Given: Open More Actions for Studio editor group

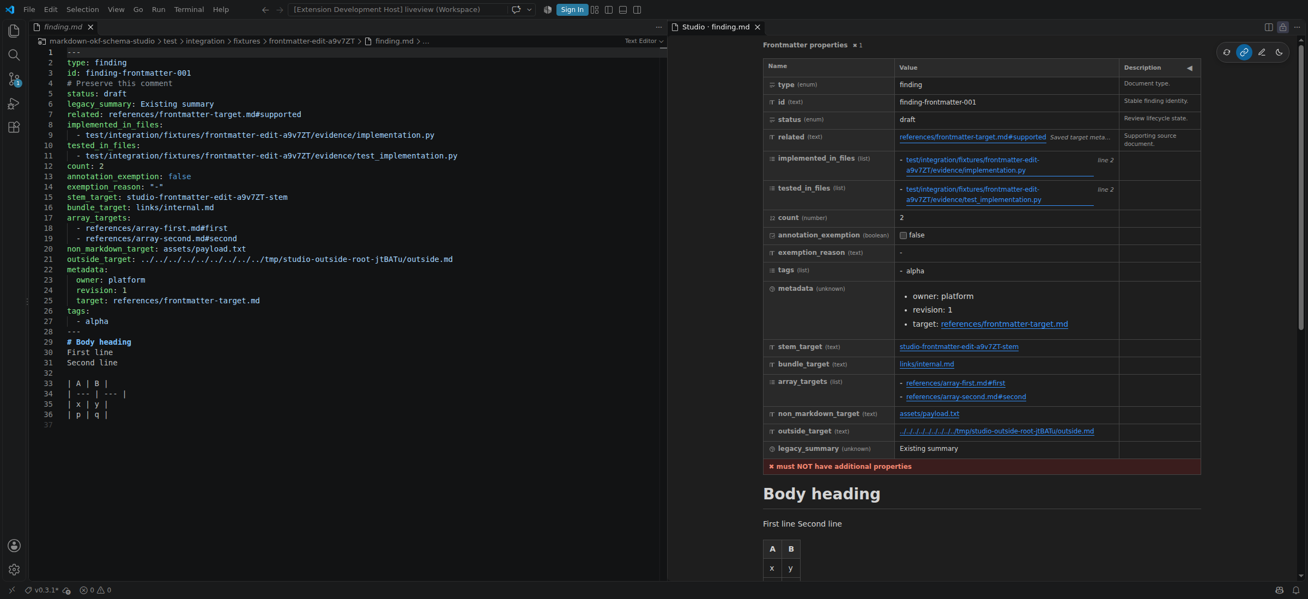Looking at the screenshot, I should click(1297, 27).
